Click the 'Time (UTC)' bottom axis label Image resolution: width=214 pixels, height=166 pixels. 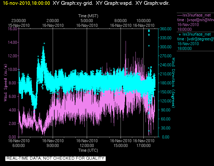[x=88, y=150]
